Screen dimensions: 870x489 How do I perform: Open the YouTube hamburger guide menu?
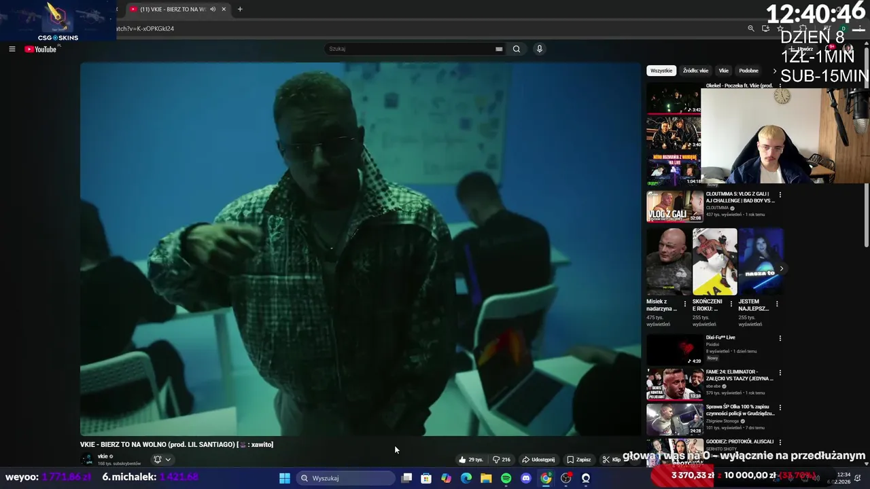12,49
